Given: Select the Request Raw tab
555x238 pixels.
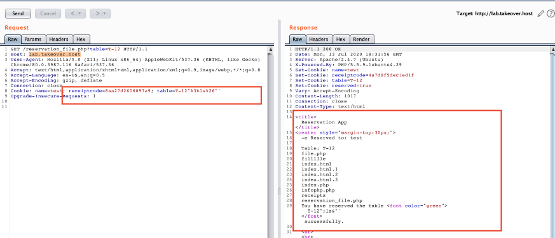Looking at the screenshot, I should pyautogui.click(x=13, y=39).
